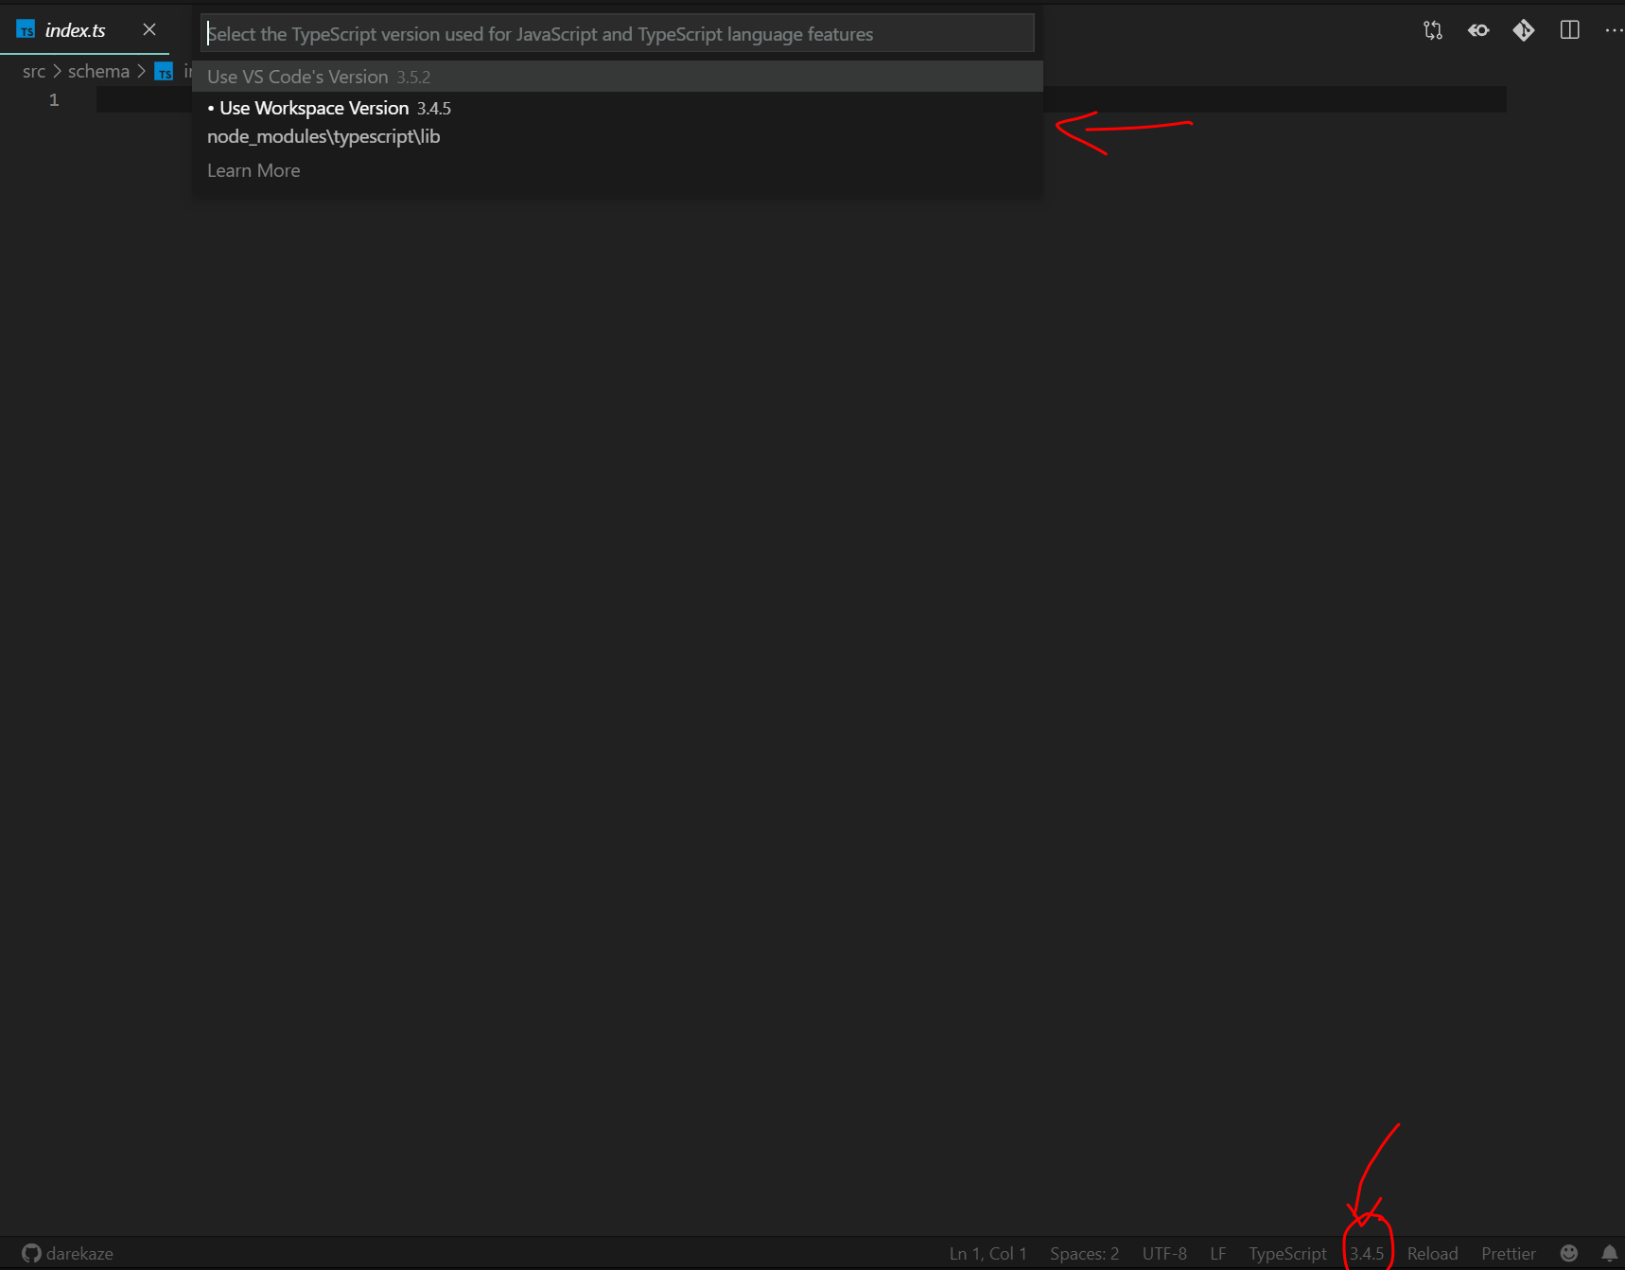Open the feedback smiley icon
The width and height of the screenshot is (1625, 1270).
point(1569,1253)
